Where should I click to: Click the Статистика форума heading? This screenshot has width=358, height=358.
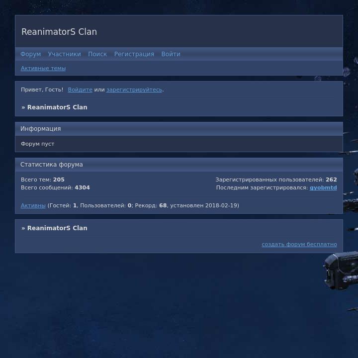(52, 165)
